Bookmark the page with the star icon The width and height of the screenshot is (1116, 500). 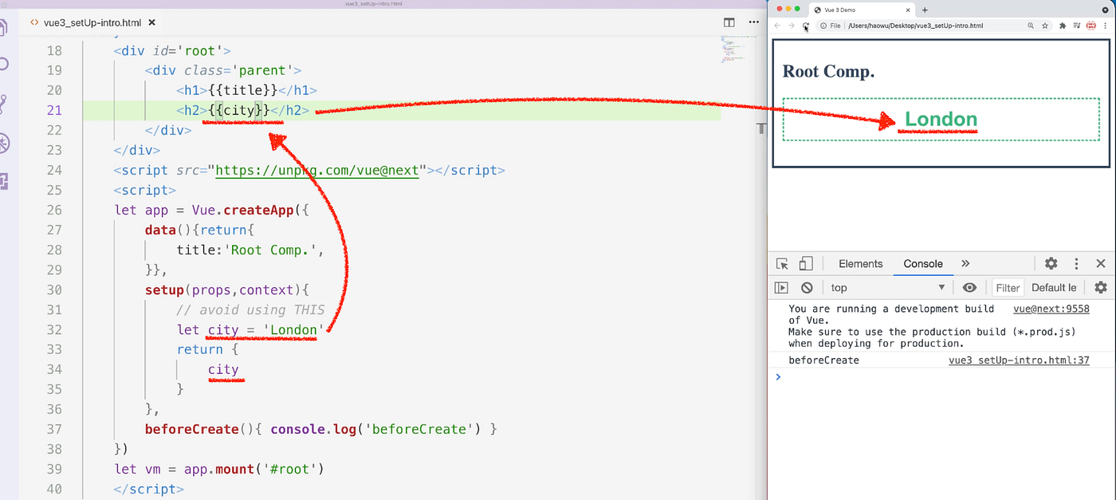[1045, 25]
